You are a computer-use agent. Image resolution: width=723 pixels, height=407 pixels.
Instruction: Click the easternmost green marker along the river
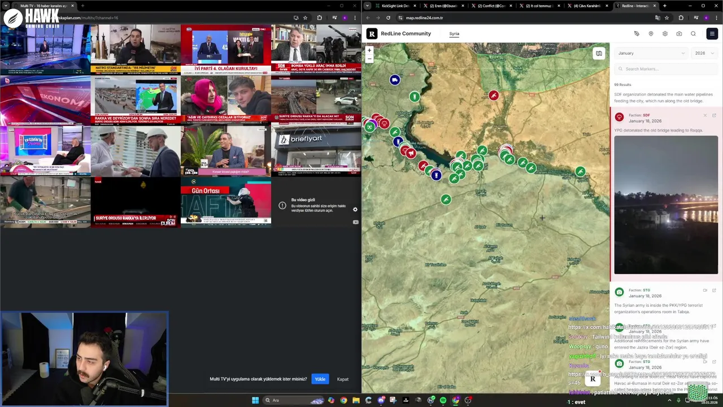[x=580, y=171]
